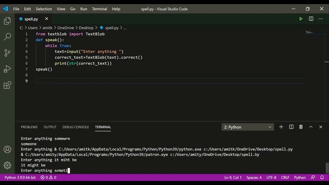Click 'TextBlob' import name on line 1
The width and height of the screenshot is (329, 185).
pos(95,34)
